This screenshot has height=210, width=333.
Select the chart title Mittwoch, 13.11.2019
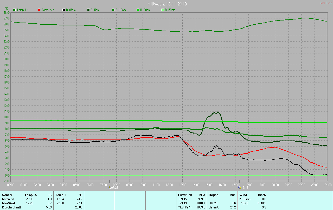167,4
